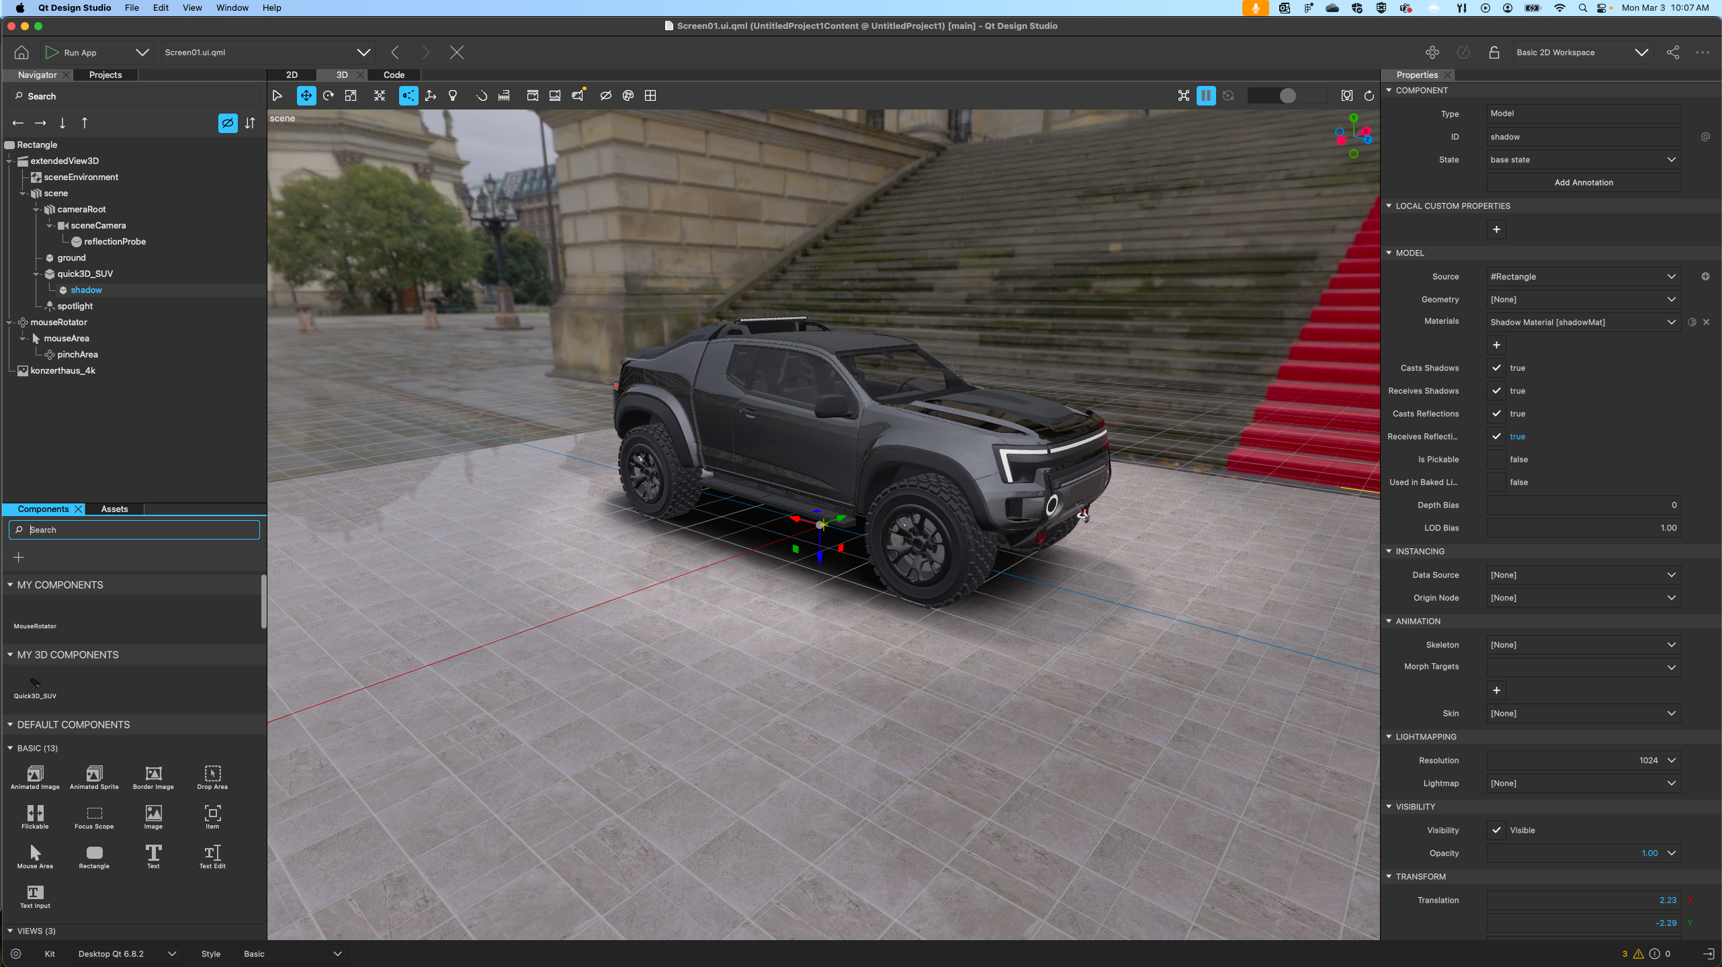1722x967 pixels.
Task: Click the fit selected object to view icon
Action: click(x=380, y=95)
